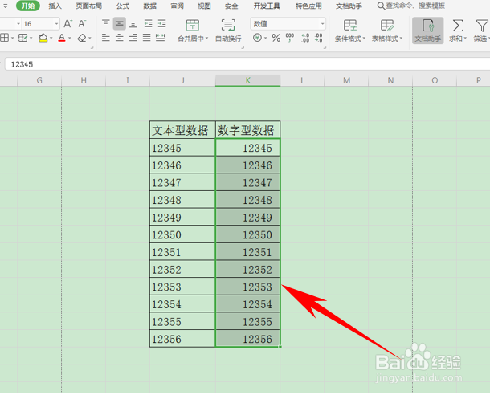Click number cell 12356 in column K
This screenshot has height=395, width=490.
248,339
